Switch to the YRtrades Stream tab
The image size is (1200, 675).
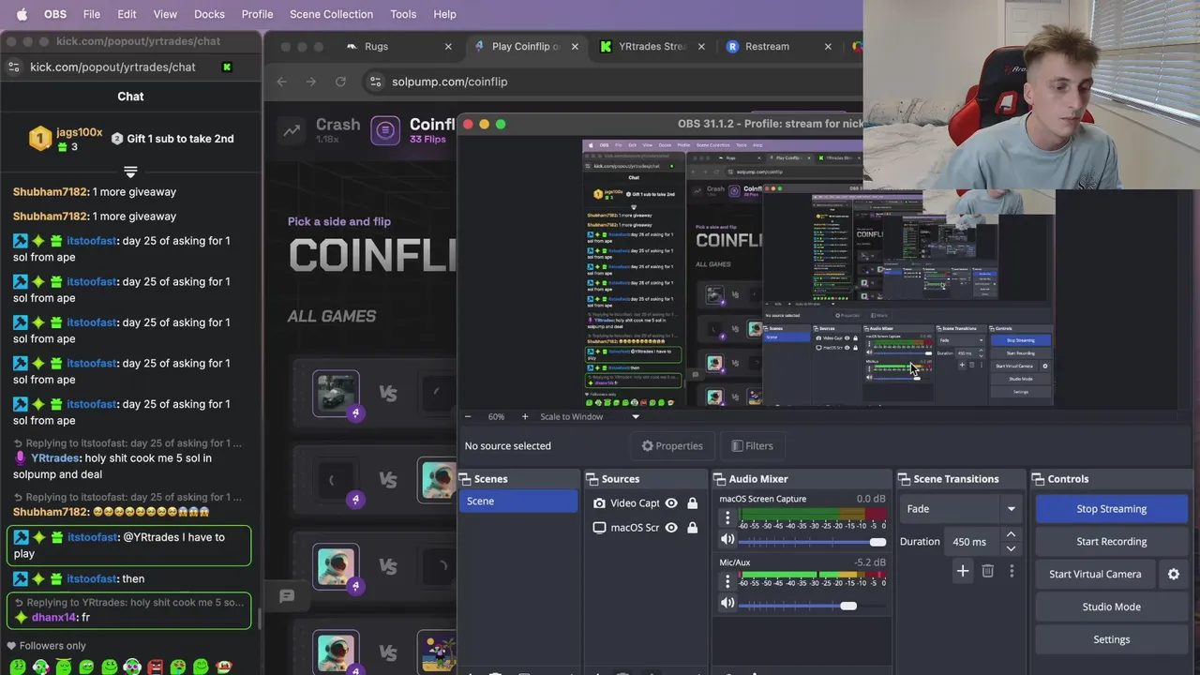click(x=652, y=46)
